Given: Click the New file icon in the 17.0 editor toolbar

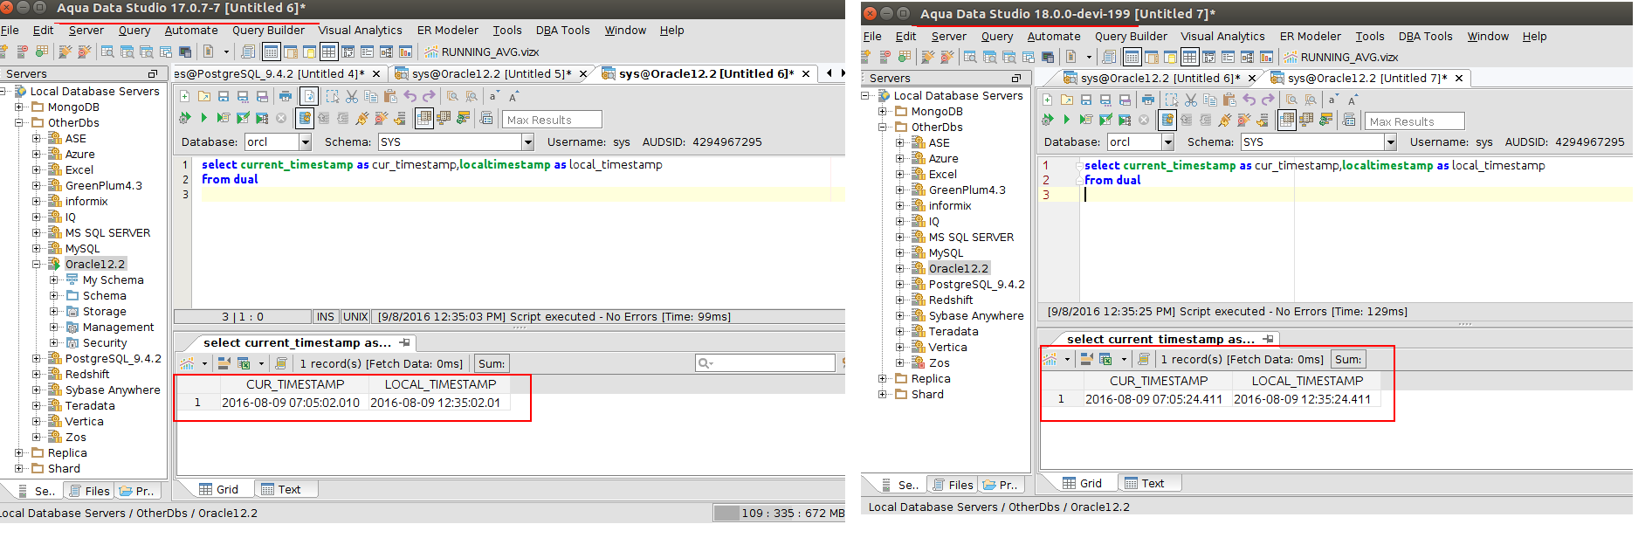Looking at the screenshot, I should click(x=184, y=96).
